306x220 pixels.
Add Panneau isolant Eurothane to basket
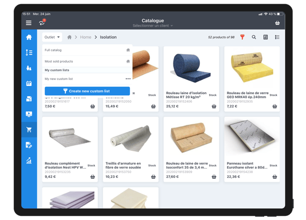[274, 177]
